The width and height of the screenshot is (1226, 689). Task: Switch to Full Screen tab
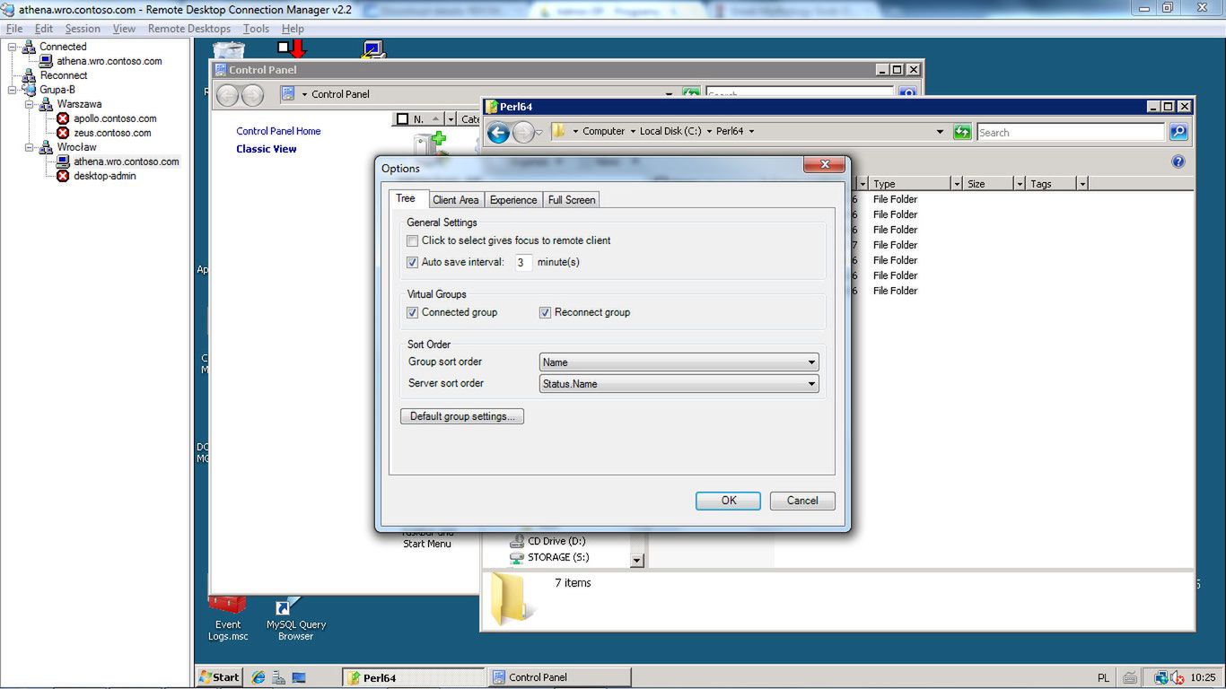[572, 200]
